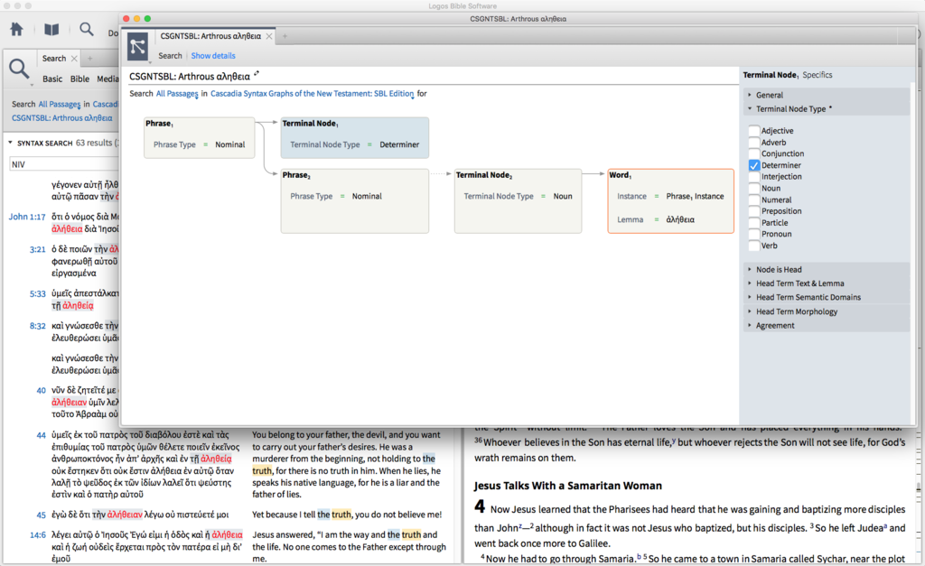The width and height of the screenshot is (925, 566).
Task: Close the CSGNTSBL: Arthrous αληθεια tab
Action: (x=269, y=36)
